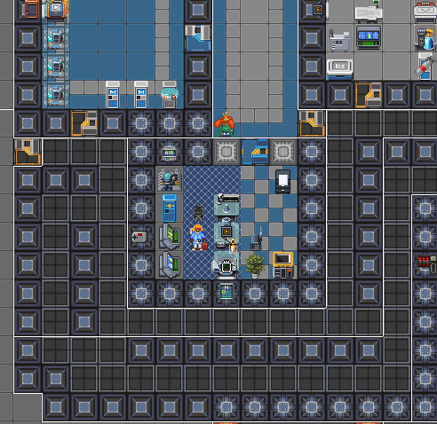Open the orange locker in corner
This screenshot has height=424, width=437.
[x=32, y=9]
